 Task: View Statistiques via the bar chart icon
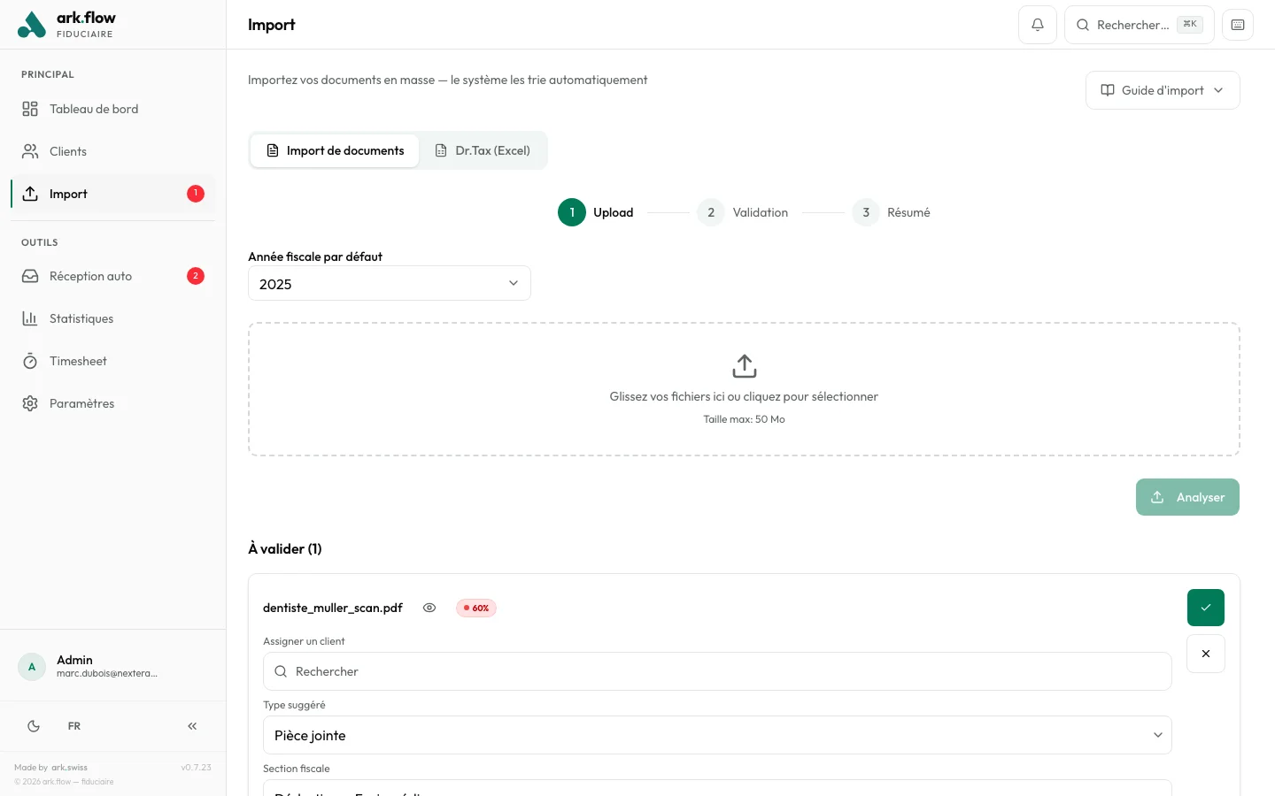pyautogui.click(x=30, y=318)
